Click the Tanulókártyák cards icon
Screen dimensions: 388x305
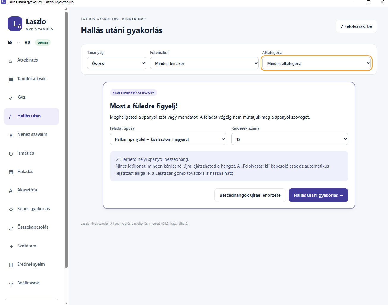(11, 79)
